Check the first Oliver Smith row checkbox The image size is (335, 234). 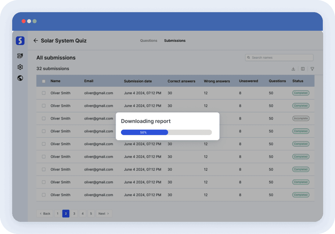44,93
